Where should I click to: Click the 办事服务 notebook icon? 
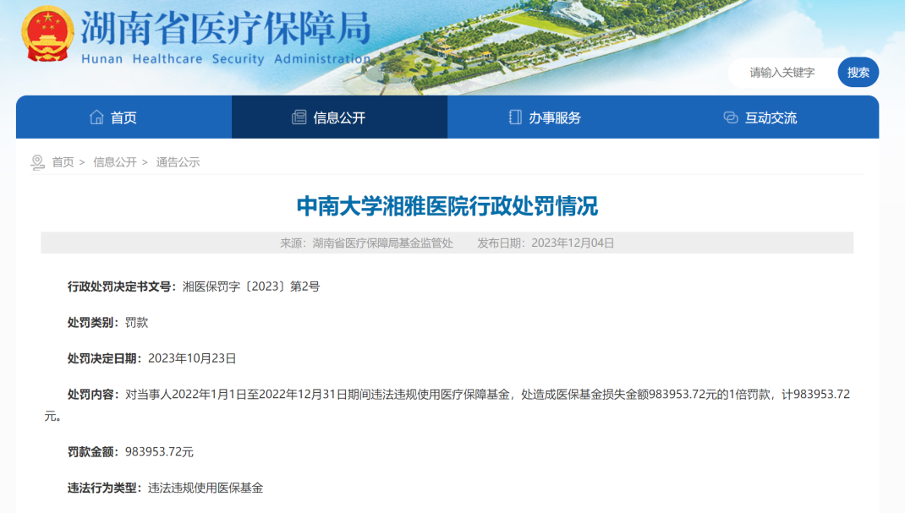(x=514, y=117)
